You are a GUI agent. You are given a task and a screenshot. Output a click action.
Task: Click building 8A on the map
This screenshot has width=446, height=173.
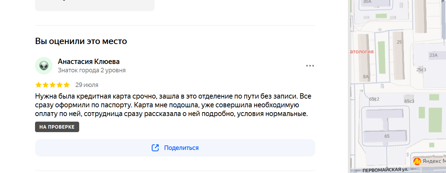coord(366,76)
